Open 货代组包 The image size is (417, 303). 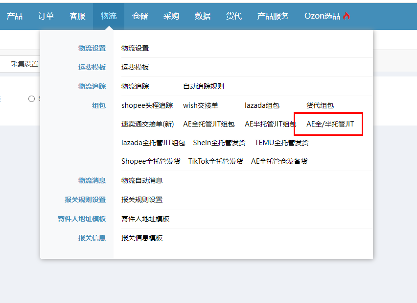pyautogui.click(x=320, y=105)
